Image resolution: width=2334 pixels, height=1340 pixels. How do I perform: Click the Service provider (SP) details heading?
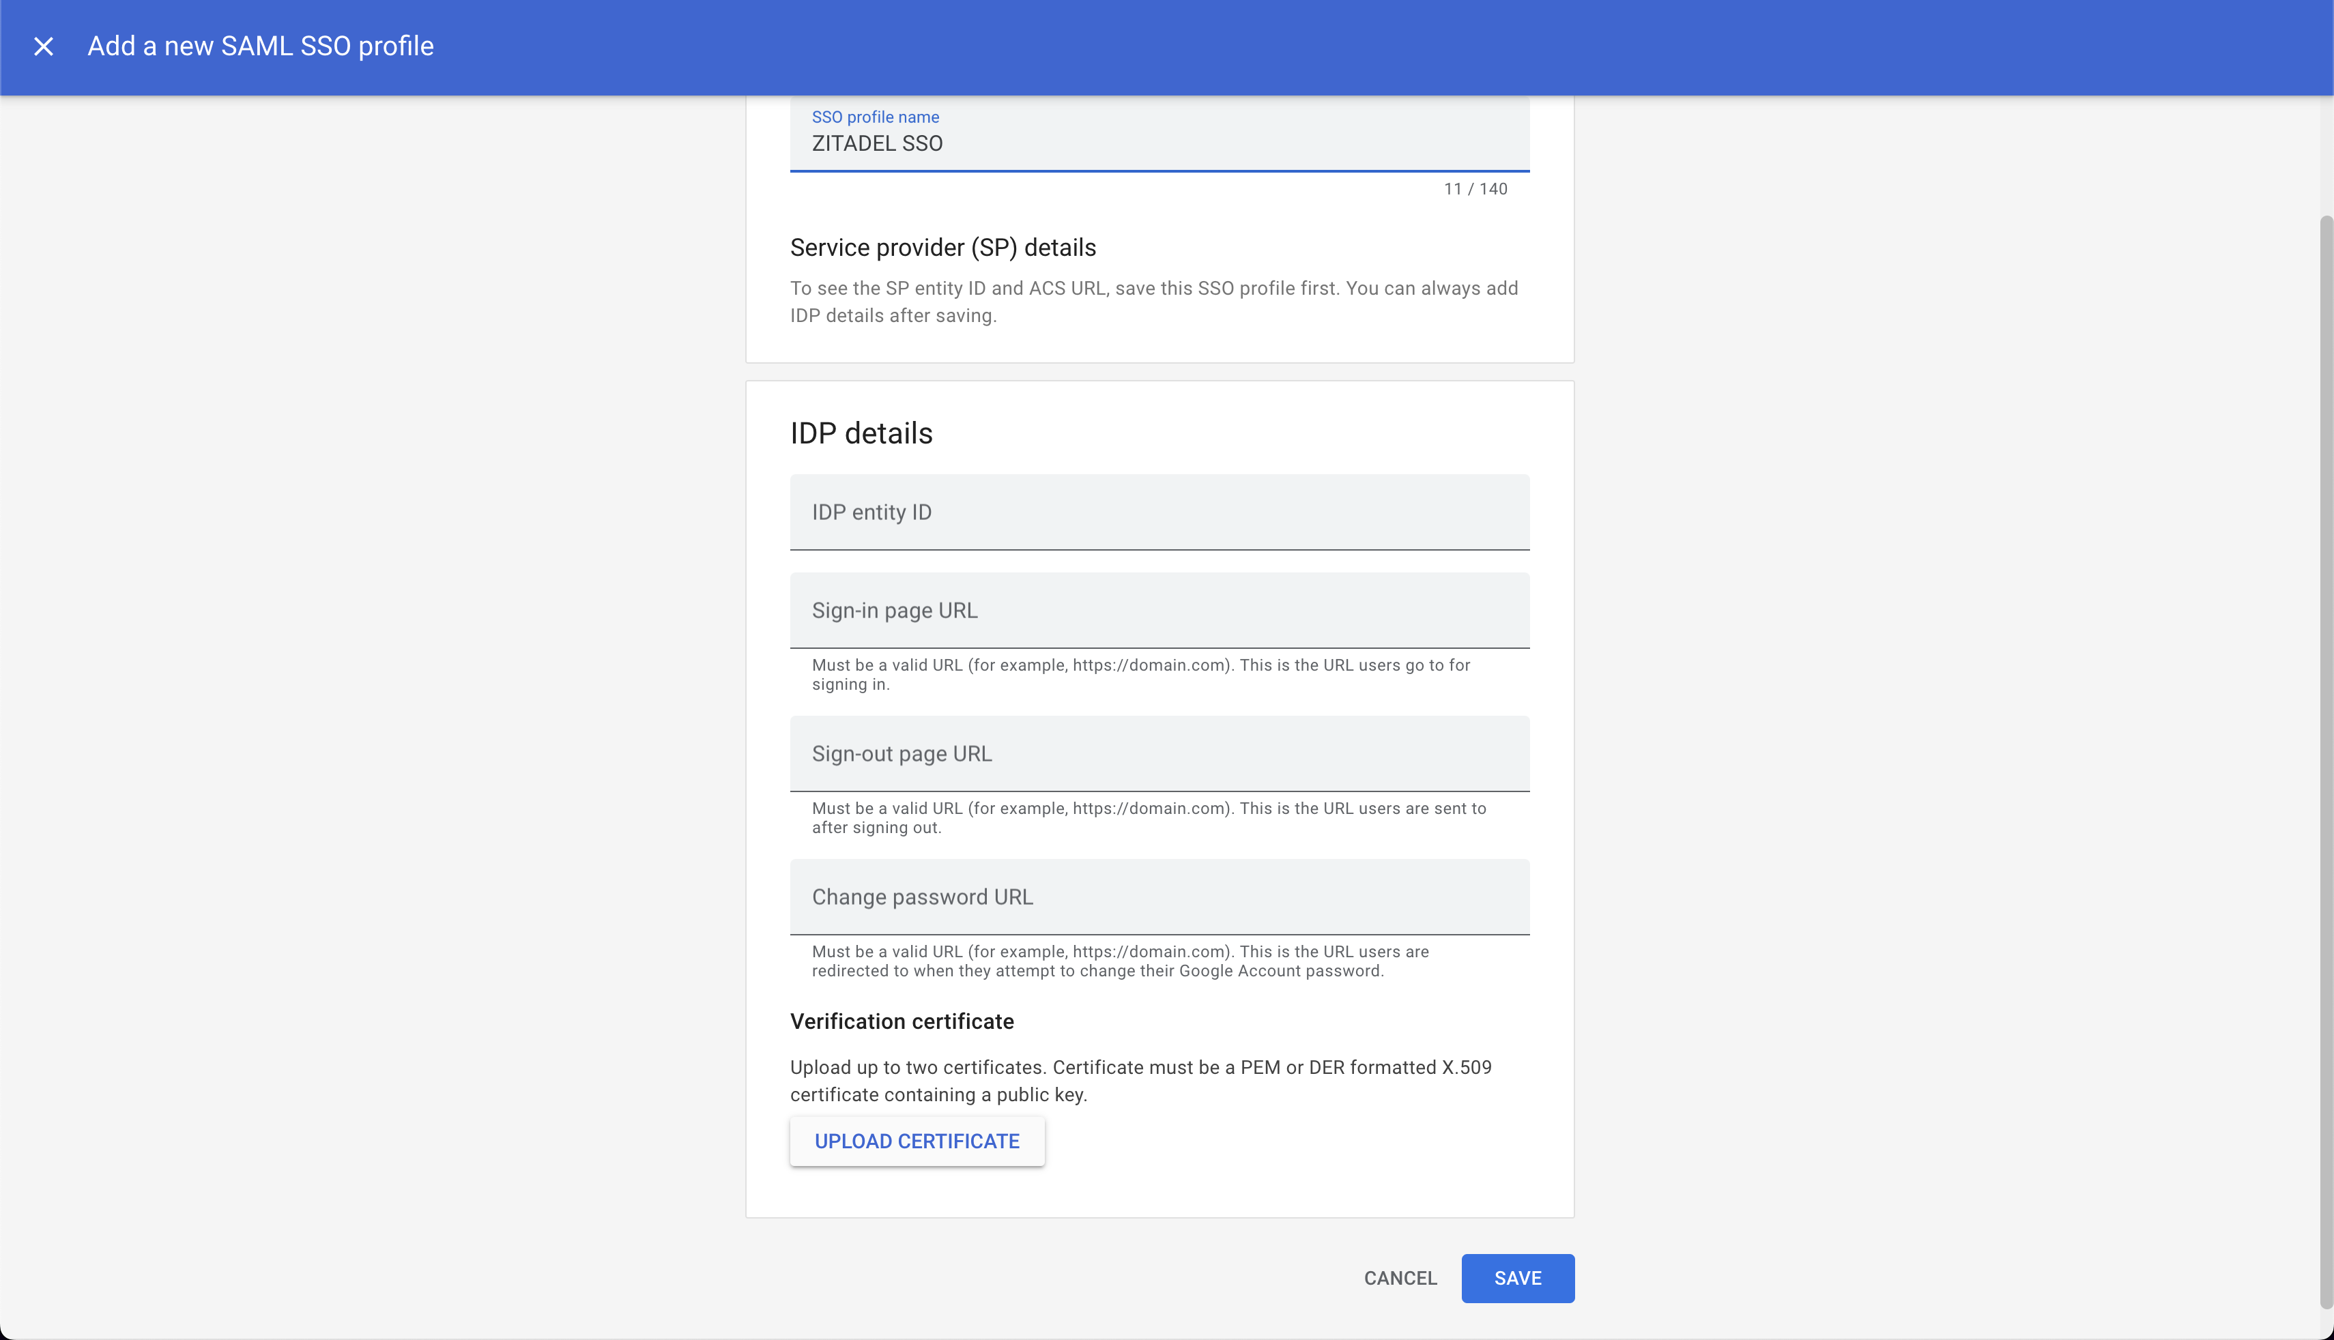pyautogui.click(x=942, y=248)
